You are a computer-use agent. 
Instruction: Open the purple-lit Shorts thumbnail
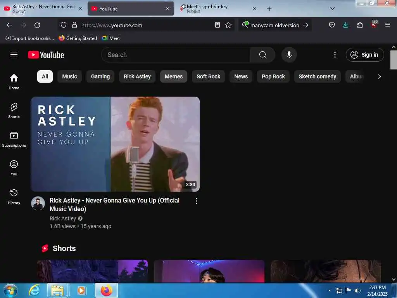tap(209, 271)
